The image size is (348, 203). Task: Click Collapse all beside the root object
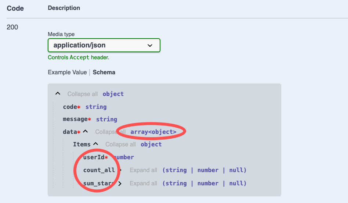83,94
